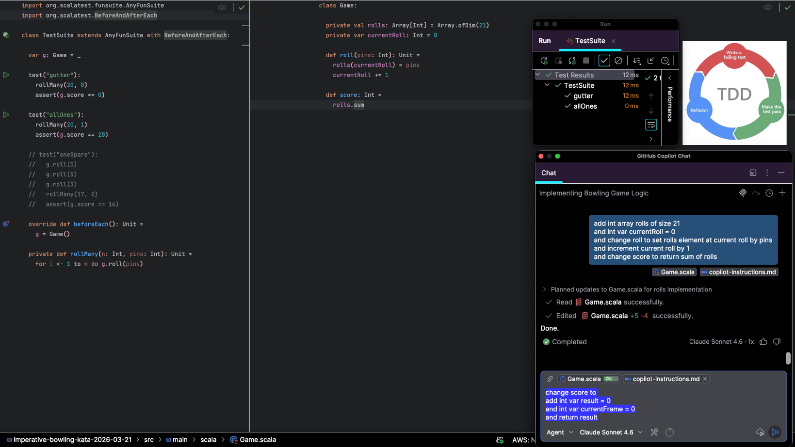Open the Agent mode dropdown
Screen dimensions: 795x447
click(x=560, y=432)
